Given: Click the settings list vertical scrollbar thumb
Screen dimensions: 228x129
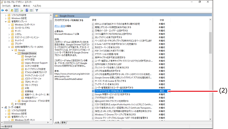Looking at the screenshot, I should tap(210, 43).
